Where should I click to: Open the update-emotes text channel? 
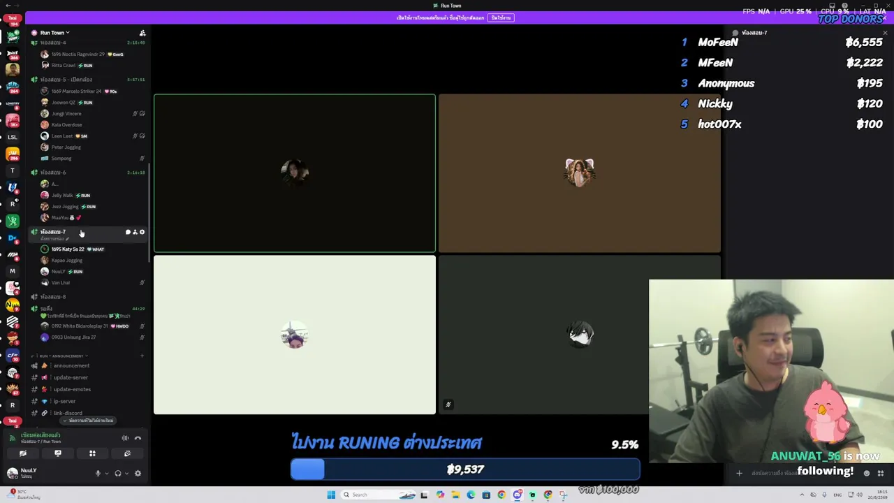point(88,390)
